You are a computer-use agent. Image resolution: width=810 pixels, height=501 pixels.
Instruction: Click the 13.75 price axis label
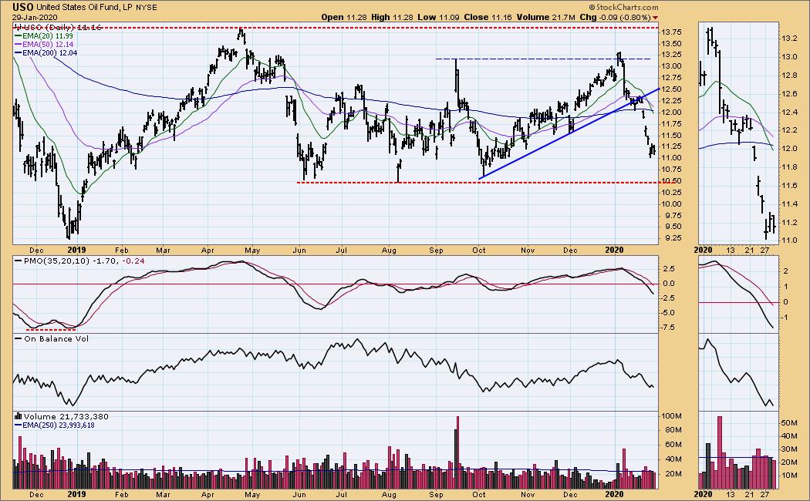click(670, 32)
